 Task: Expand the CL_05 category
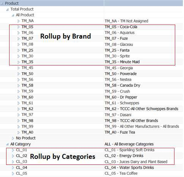[x=13, y=174]
